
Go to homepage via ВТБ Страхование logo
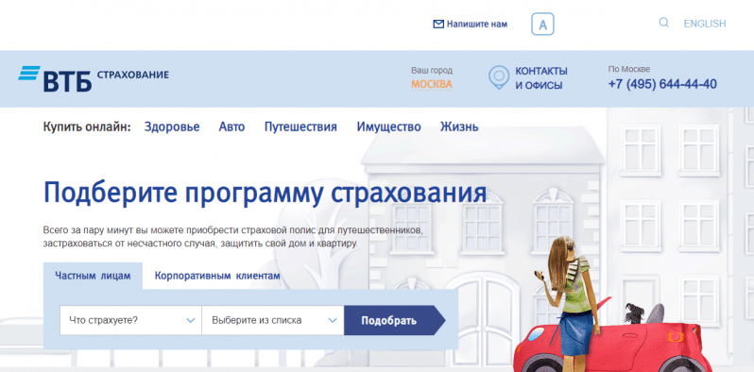click(x=94, y=78)
